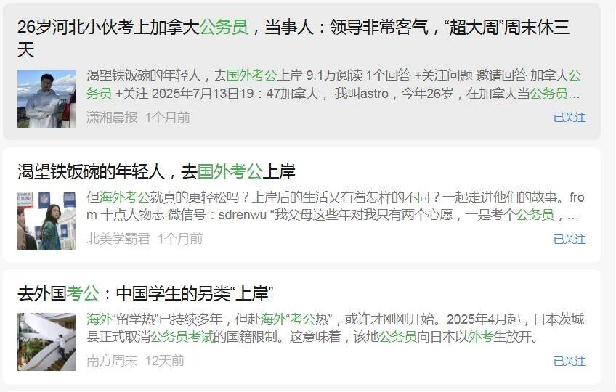Click the thumbnail of the woman in green coat
Screen dimensions: 616x392
46,221
